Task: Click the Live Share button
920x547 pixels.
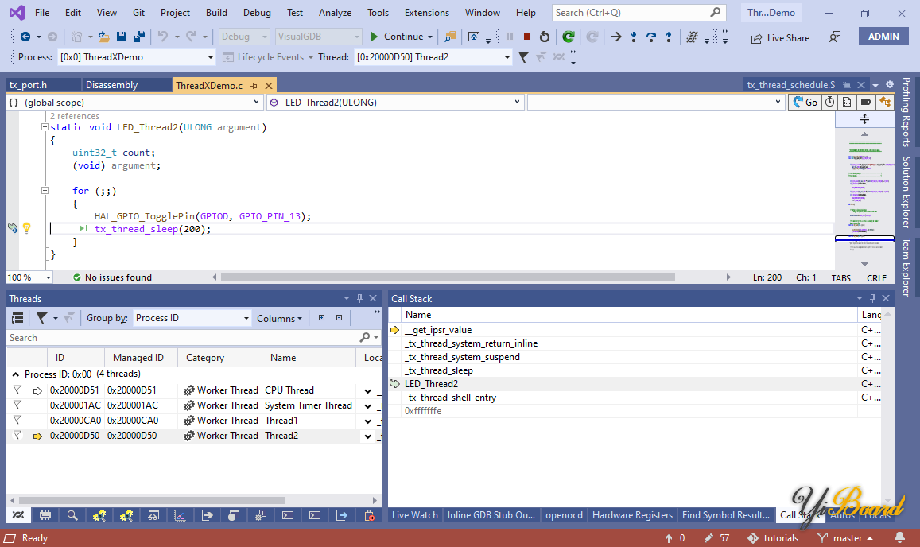Action: point(780,38)
